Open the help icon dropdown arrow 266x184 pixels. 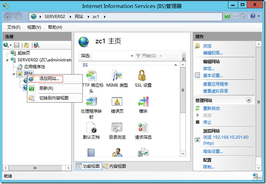click(x=259, y=16)
